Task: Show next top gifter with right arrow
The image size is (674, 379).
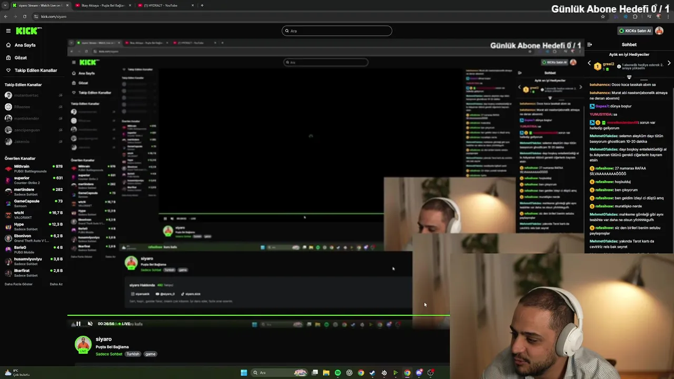Action: click(669, 63)
